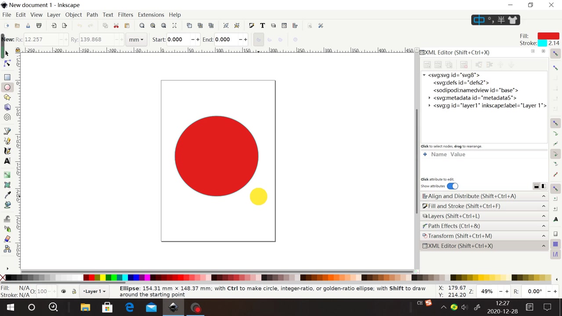
Task: Toggle layer lock in status bar
Action: pyautogui.click(x=74, y=291)
